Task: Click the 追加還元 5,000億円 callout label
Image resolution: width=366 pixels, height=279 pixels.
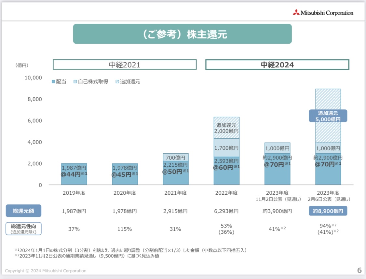Action: 329,116
